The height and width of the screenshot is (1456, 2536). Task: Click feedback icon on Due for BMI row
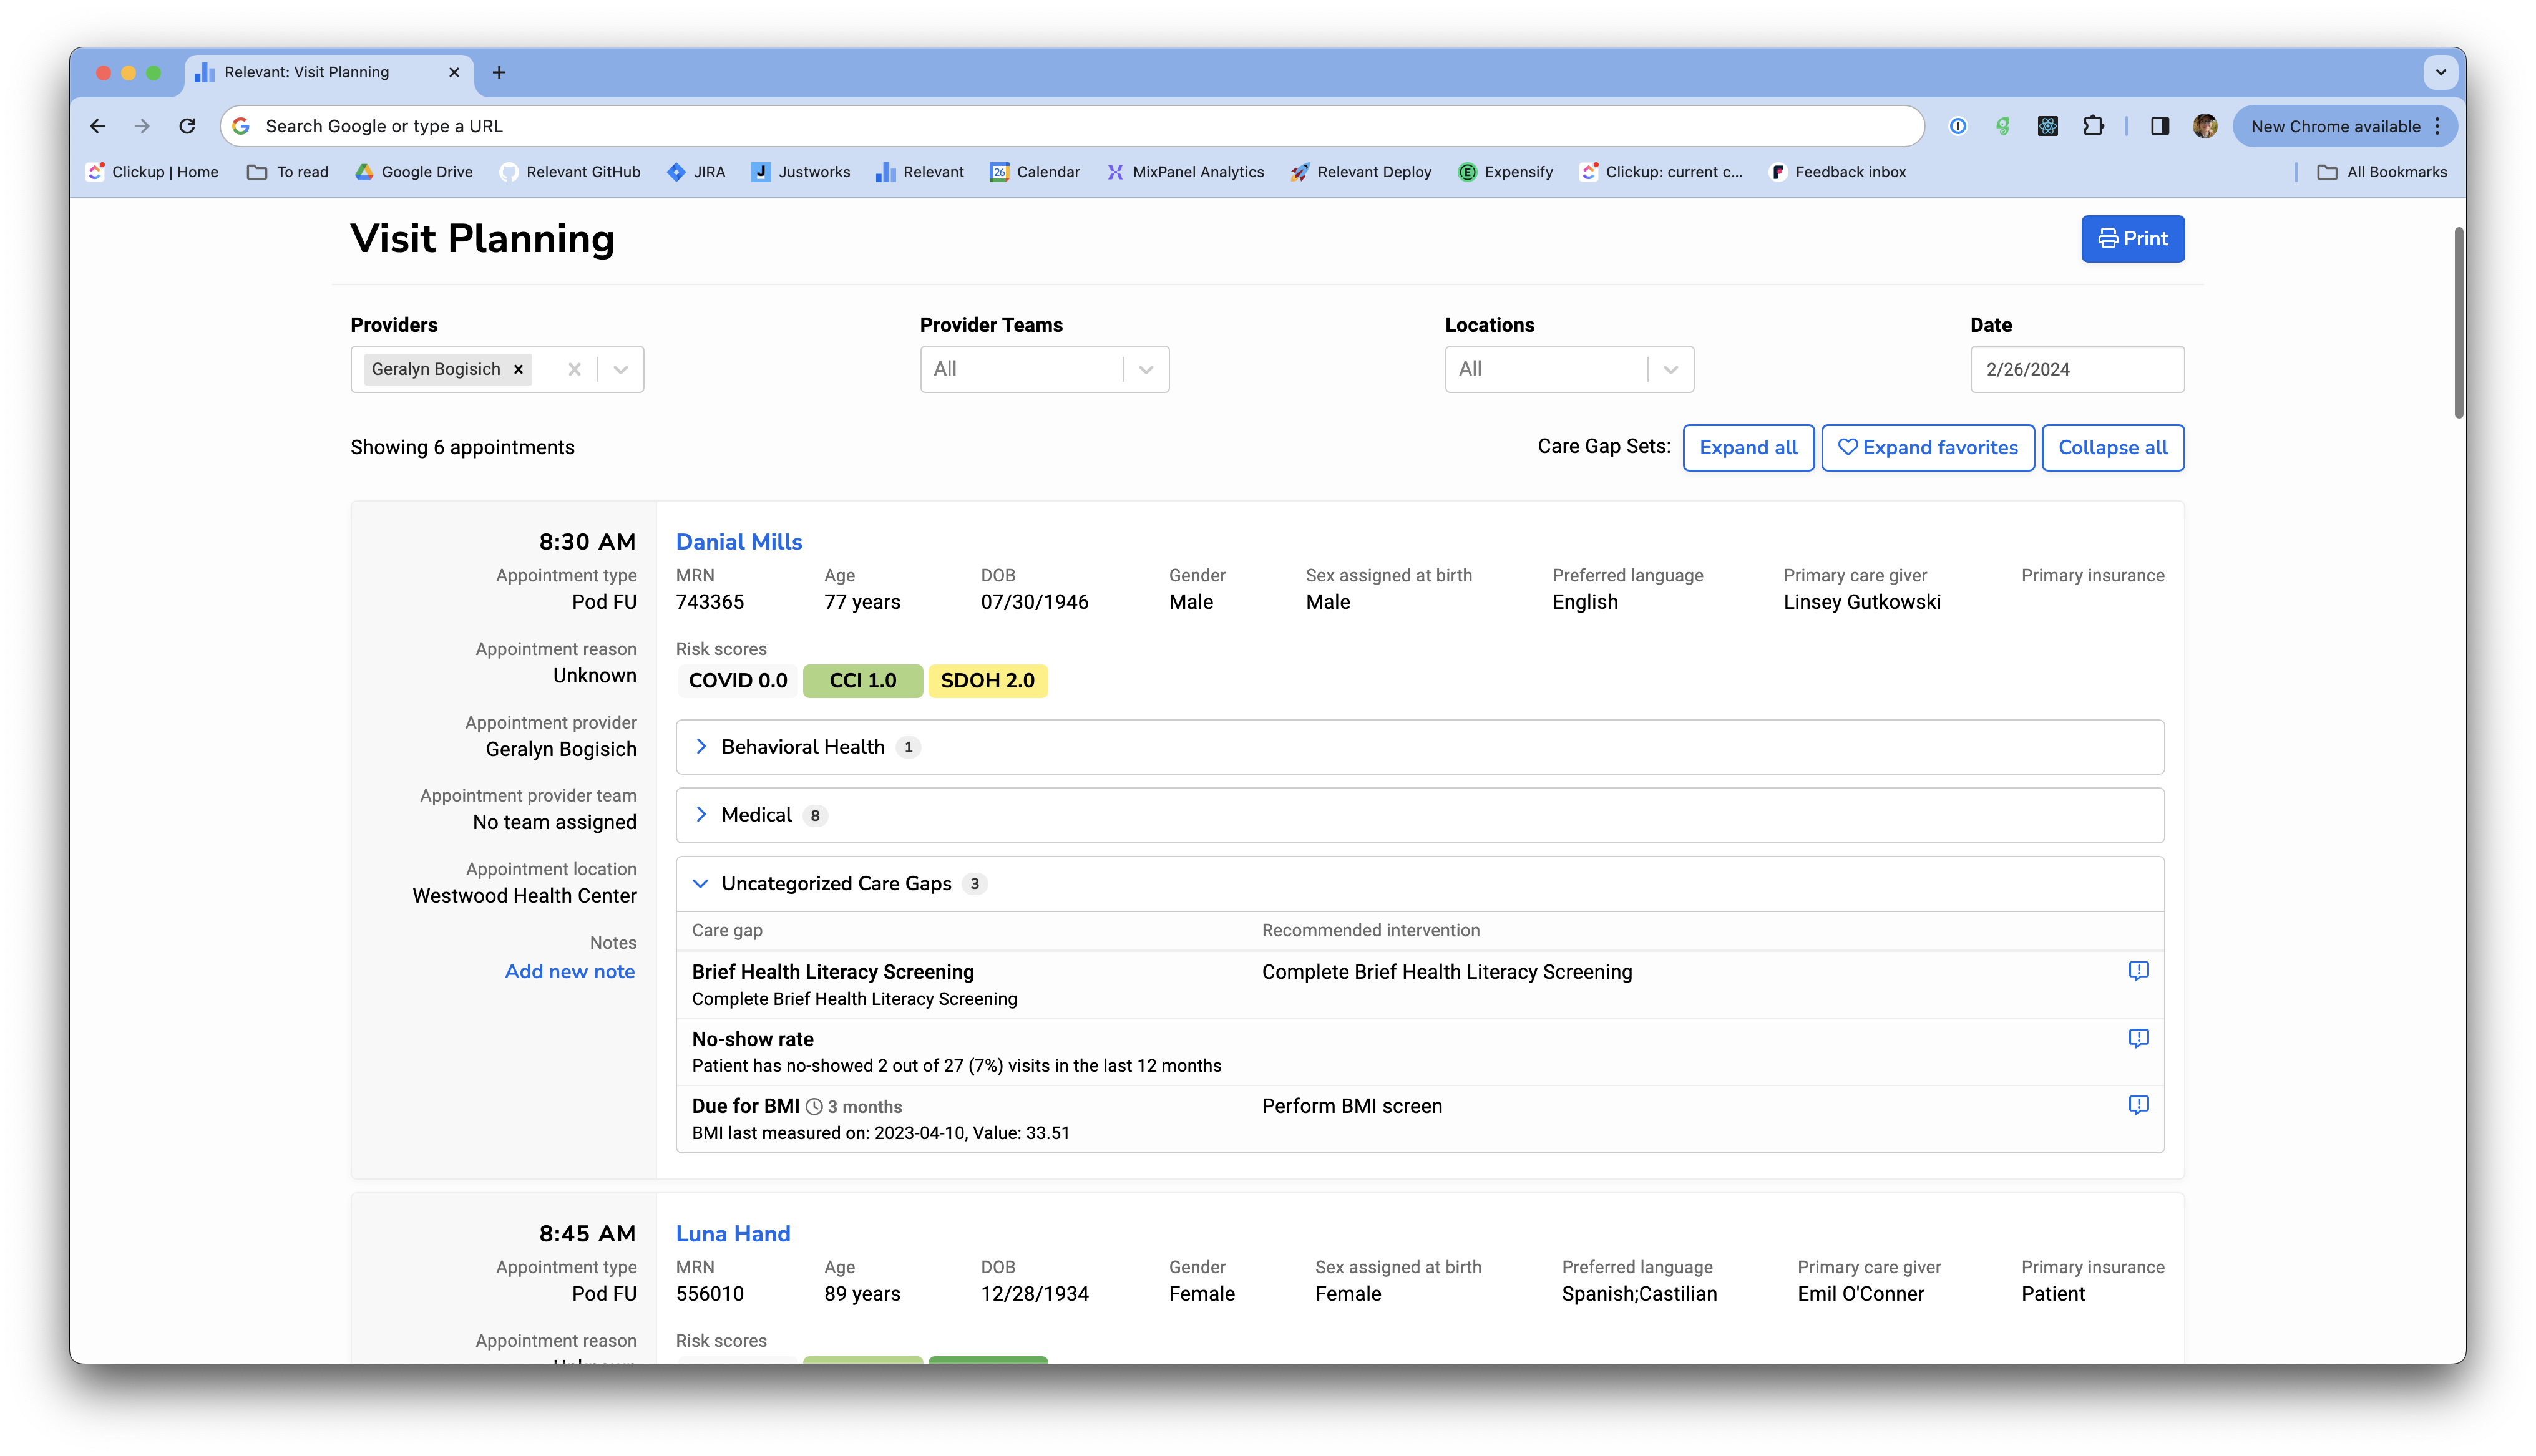2138,1105
